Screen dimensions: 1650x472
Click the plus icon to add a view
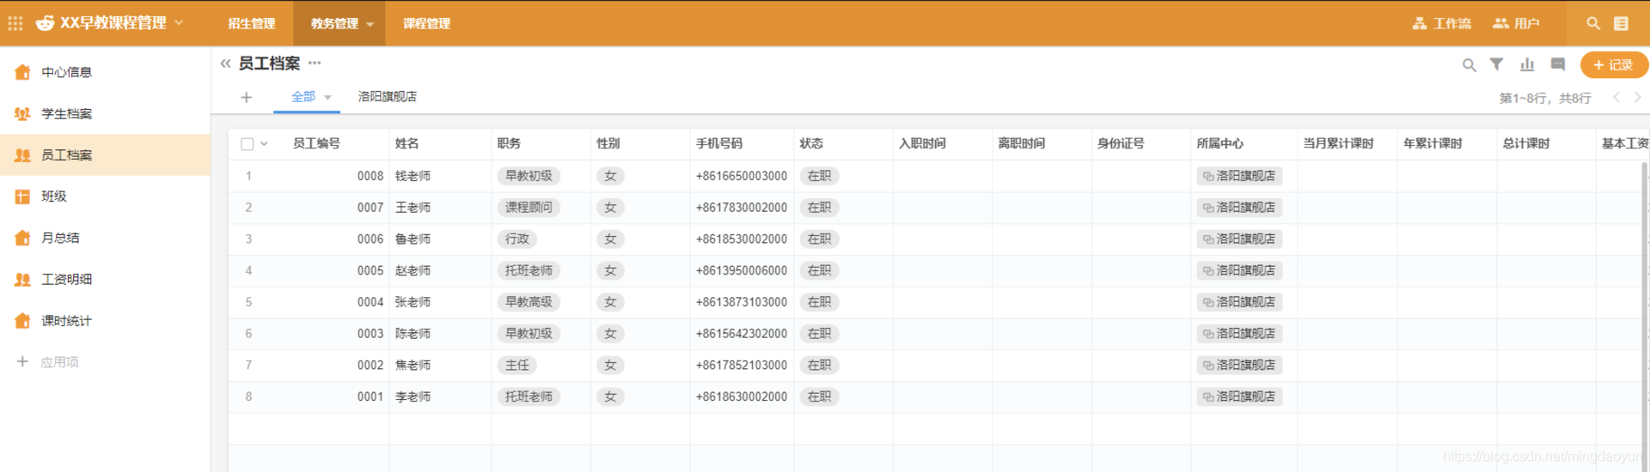coord(247,97)
